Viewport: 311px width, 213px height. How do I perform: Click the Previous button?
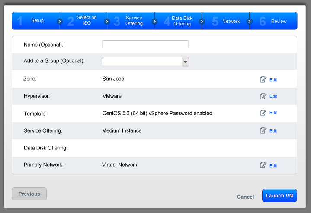(29, 194)
